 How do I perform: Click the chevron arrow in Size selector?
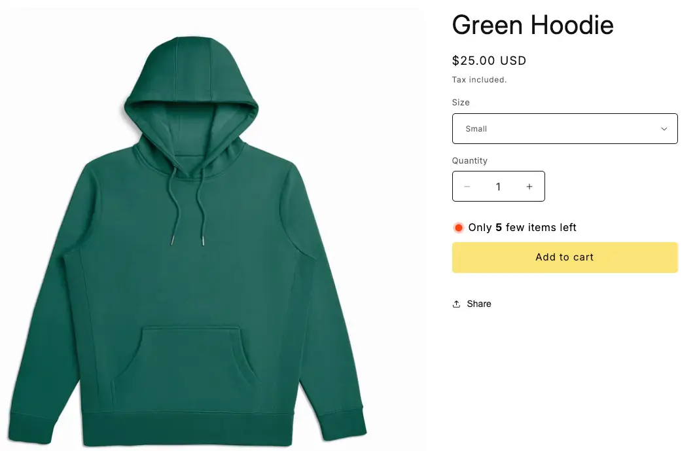point(664,129)
